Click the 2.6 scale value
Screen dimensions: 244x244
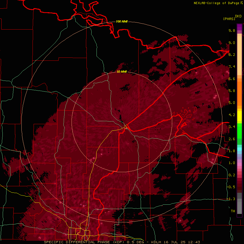pyautogui.click(x=232, y=139)
